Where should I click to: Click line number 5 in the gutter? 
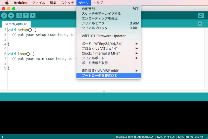(x=5, y=49)
